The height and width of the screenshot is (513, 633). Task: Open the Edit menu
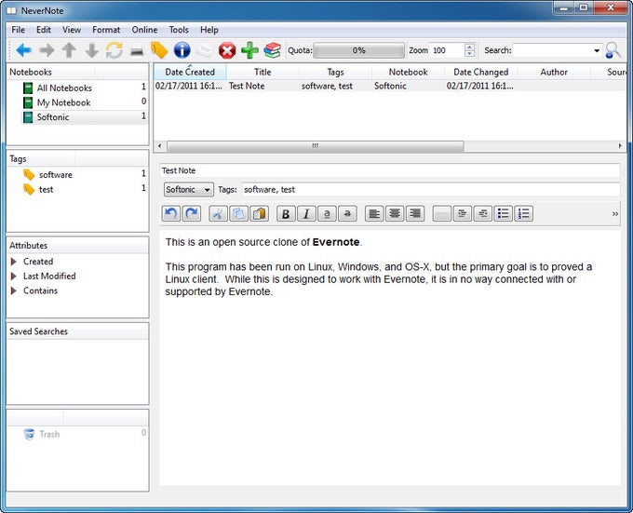tap(44, 30)
